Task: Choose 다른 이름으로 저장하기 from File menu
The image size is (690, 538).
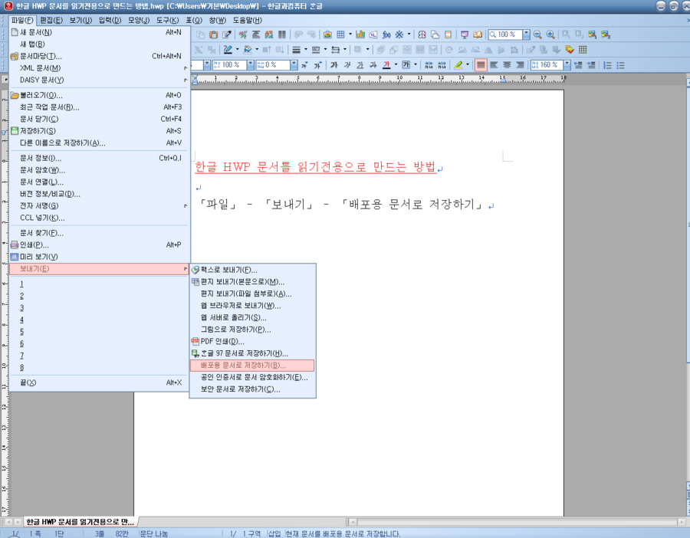Action: pos(100,143)
